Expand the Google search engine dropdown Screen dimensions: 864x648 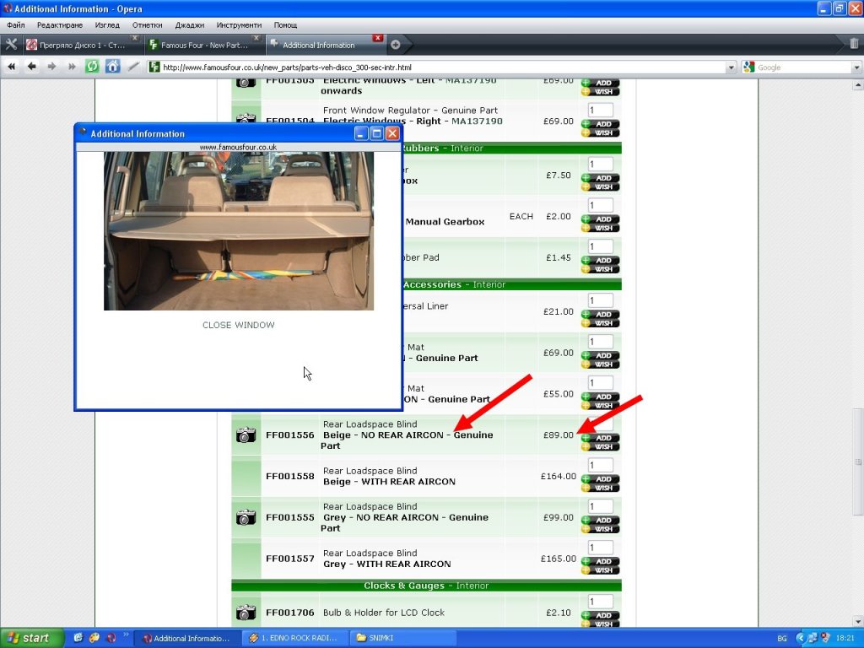[856, 67]
